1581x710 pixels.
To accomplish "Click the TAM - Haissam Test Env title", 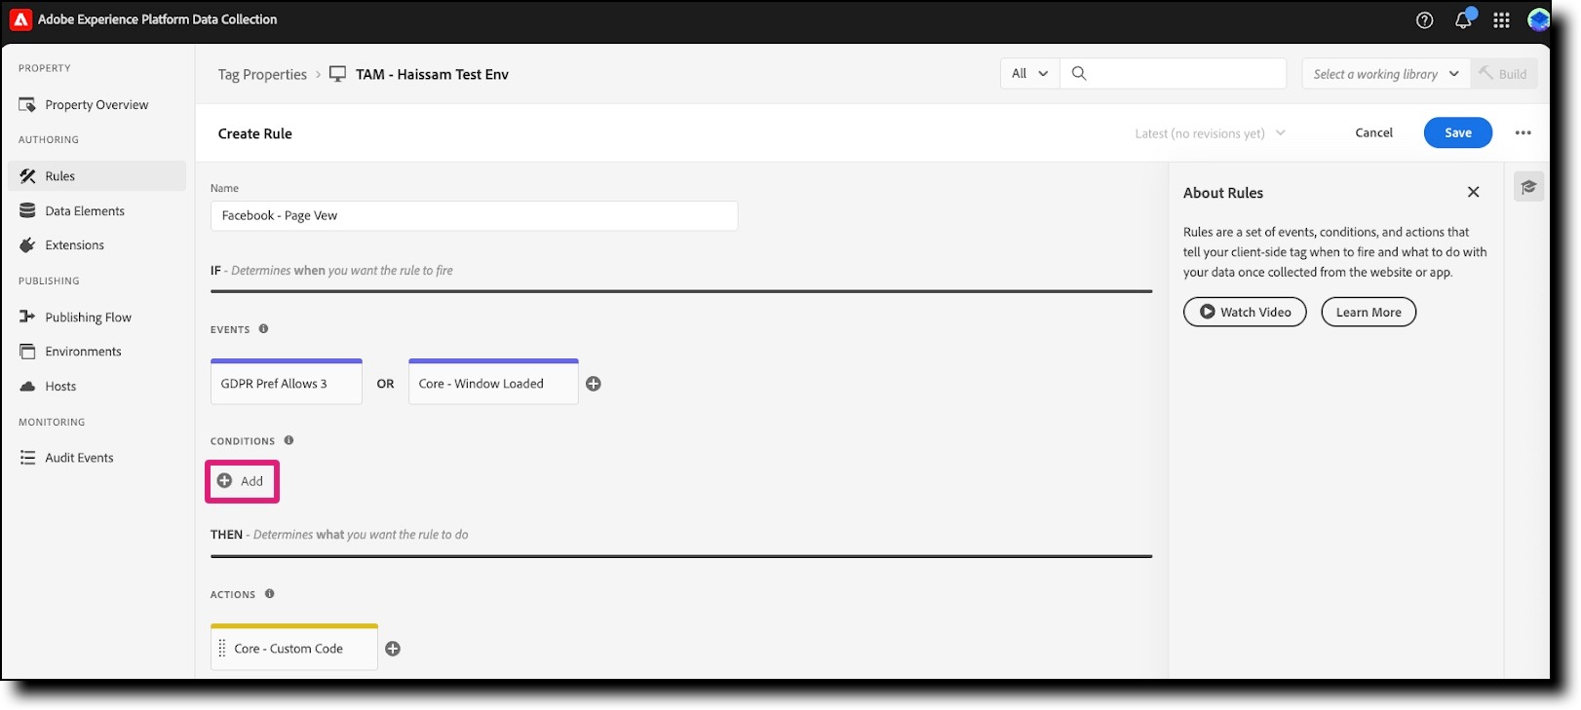I will pyautogui.click(x=432, y=75).
